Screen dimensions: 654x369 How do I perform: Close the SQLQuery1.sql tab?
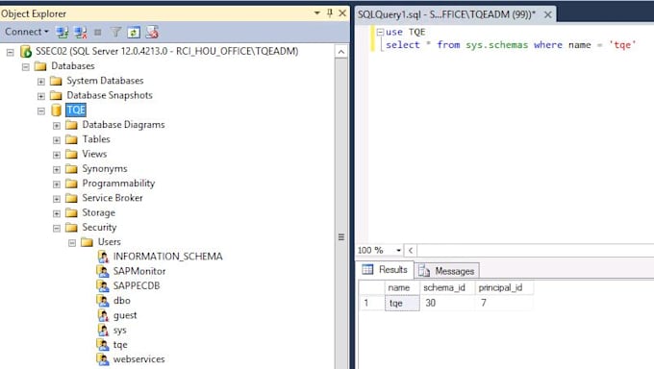pos(548,14)
